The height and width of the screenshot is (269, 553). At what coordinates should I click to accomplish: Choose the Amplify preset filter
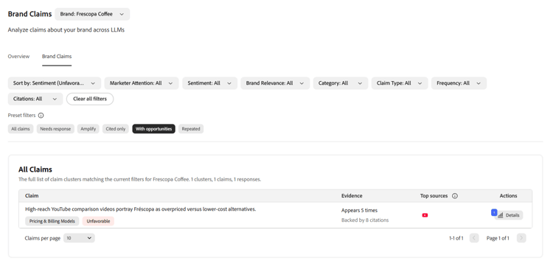click(x=88, y=129)
